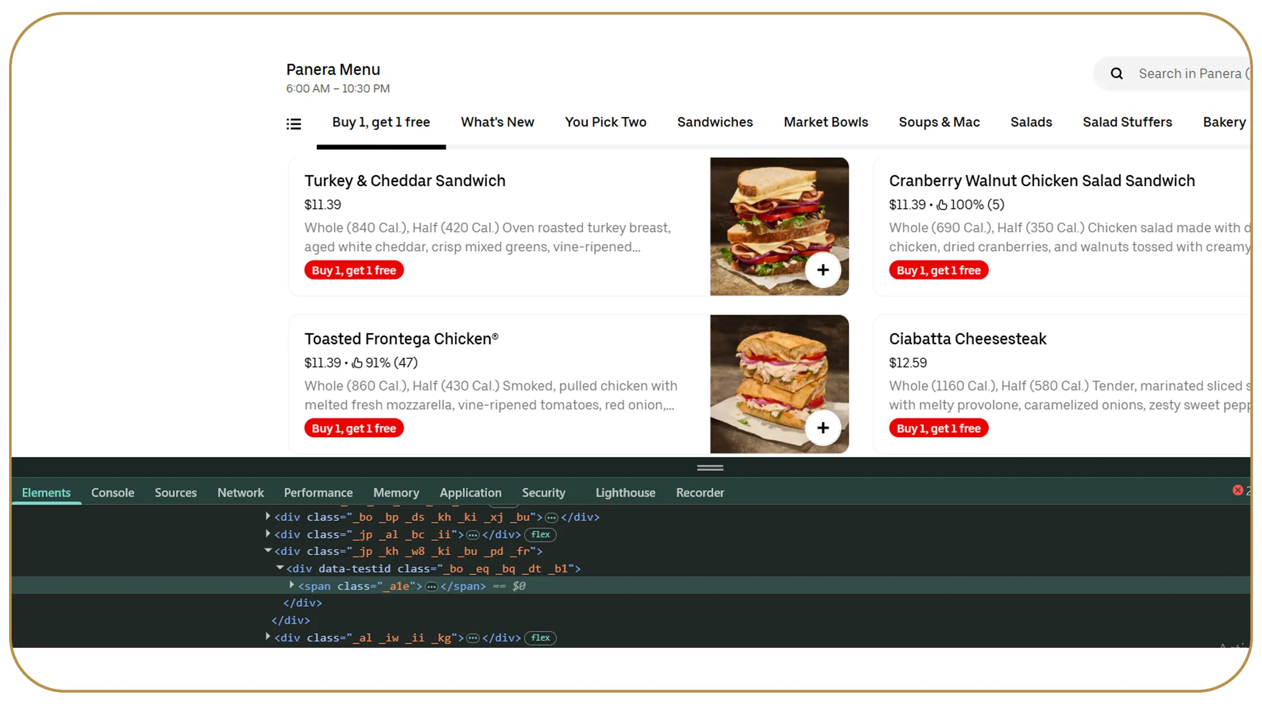
Task: Open the Toasted Frontega Chicken title
Action: click(401, 339)
